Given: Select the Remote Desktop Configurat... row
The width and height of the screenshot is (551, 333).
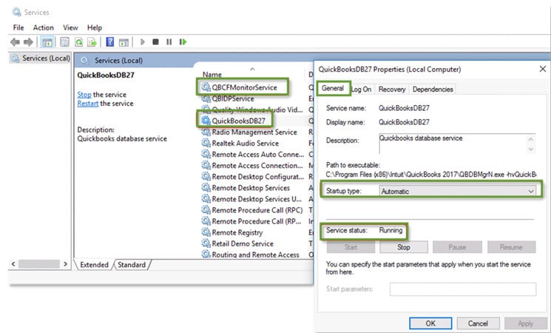Looking at the screenshot, I should (x=253, y=177).
